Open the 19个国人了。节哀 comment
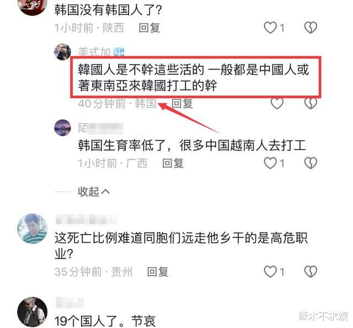353x328 pixels. pyautogui.click(x=105, y=321)
